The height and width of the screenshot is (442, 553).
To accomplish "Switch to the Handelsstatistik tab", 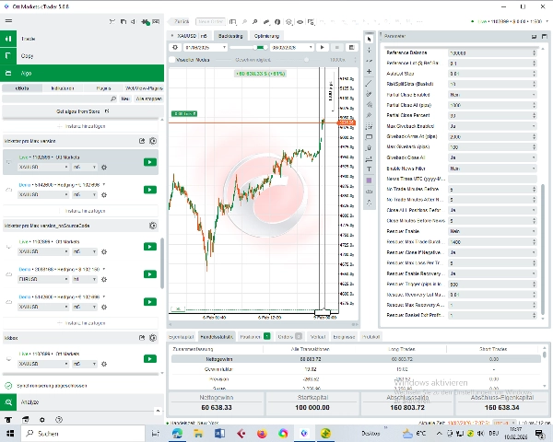I will pyautogui.click(x=217, y=337).
